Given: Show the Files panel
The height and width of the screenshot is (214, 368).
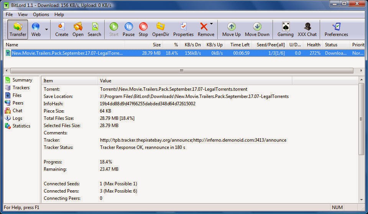Looking at the screenshot, I should [13, 95].
